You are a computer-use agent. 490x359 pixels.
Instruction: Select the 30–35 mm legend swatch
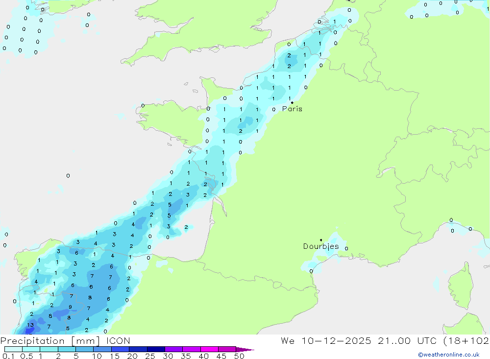coord(174,349)
